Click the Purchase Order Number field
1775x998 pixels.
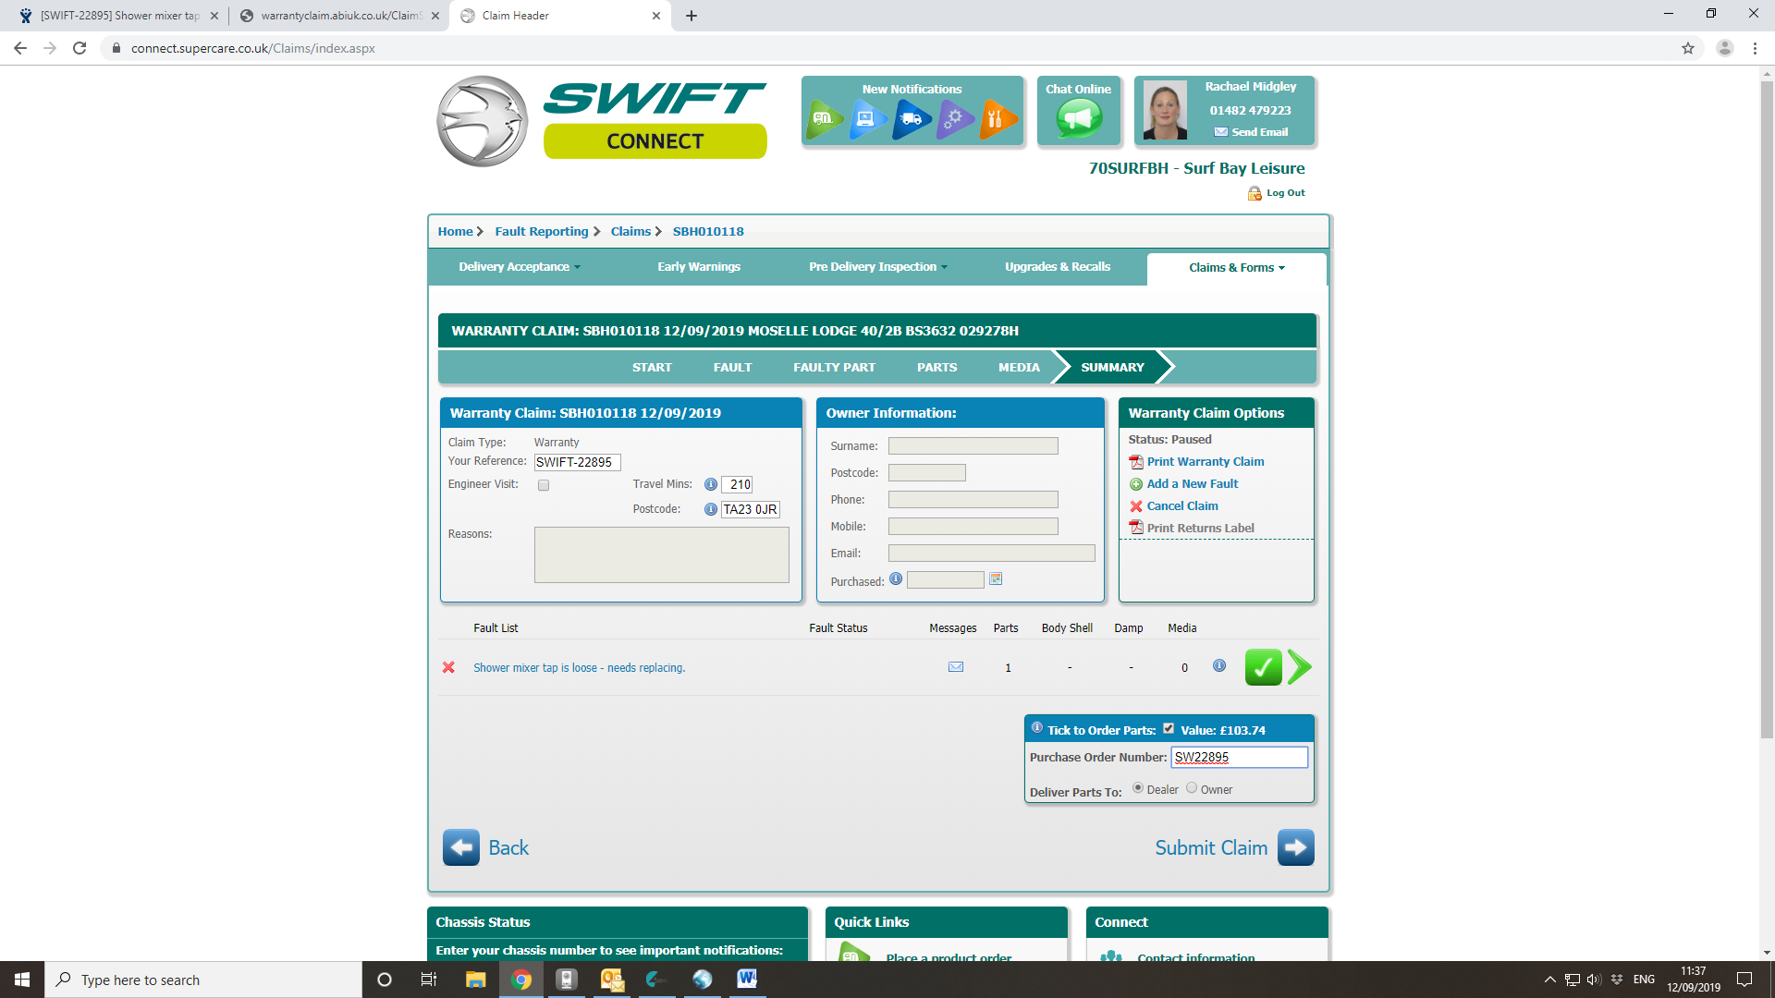pyautogui.click(x=1239, y=758)
